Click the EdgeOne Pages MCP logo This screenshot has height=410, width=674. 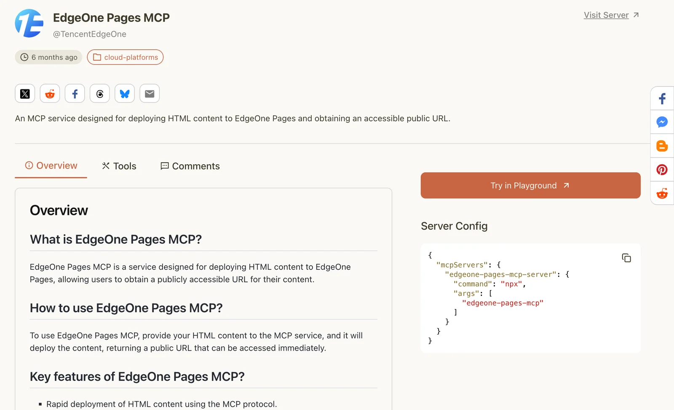pyautogui.click(x=29, y=24)
